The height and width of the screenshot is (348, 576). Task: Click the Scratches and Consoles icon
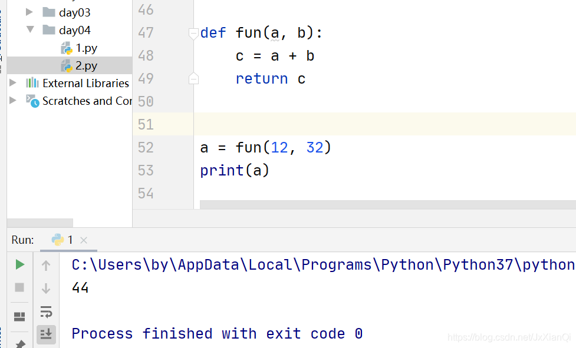click(x=32, y=101)
